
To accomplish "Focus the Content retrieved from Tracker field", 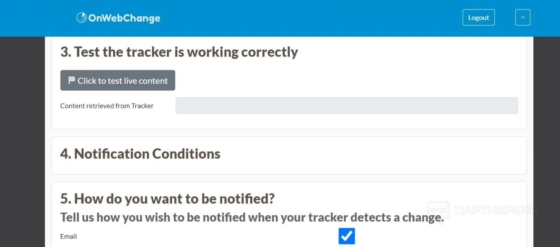I will [x=346, y=106].
